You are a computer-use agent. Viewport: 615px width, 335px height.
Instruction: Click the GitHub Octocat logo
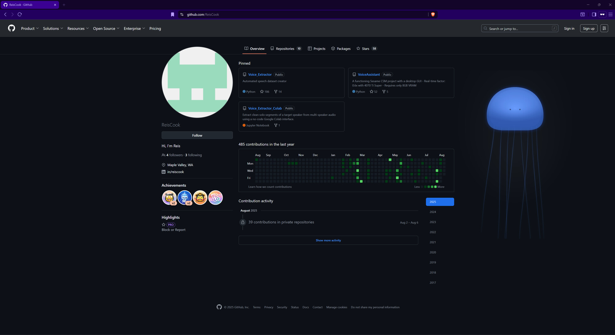pos(12,28)
